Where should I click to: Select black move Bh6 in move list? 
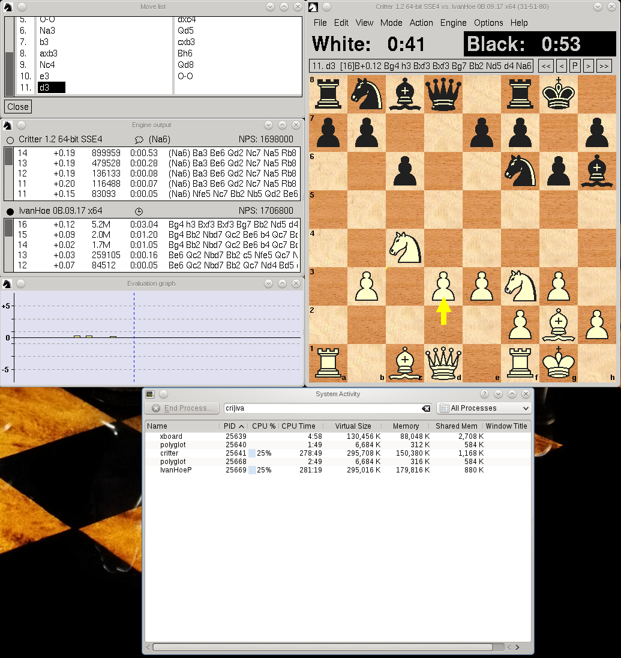184,53
